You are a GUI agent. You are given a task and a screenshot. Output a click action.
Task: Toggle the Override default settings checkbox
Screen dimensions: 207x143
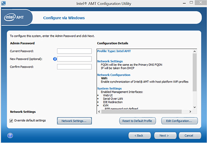click(11, 120)
